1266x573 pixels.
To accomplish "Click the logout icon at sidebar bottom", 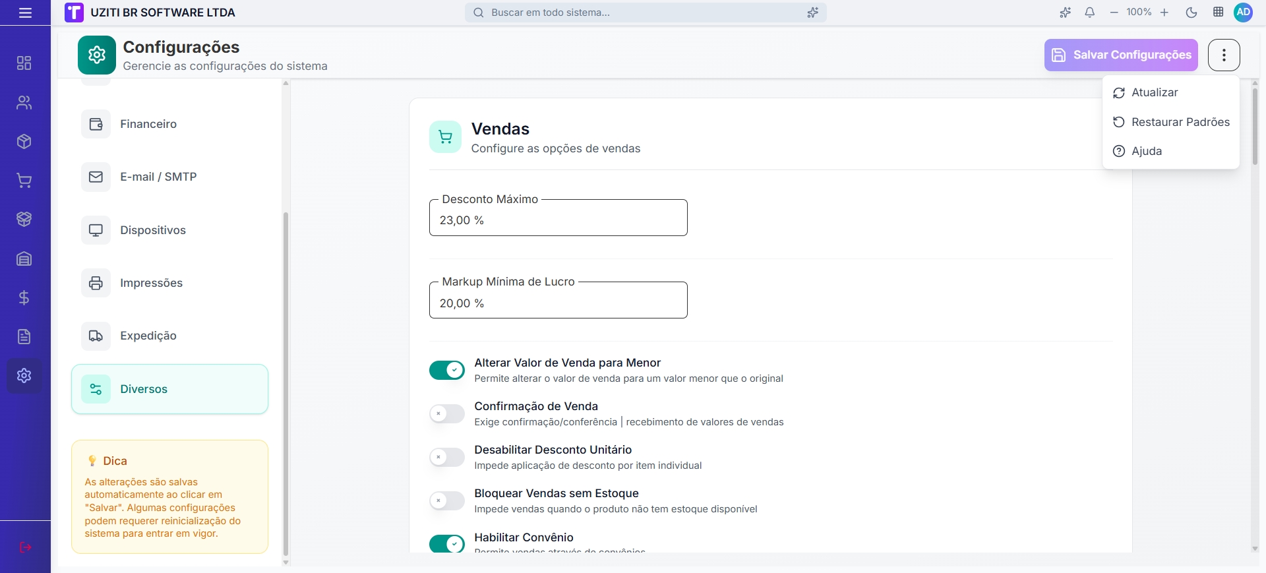I will (x=25, y=547).
